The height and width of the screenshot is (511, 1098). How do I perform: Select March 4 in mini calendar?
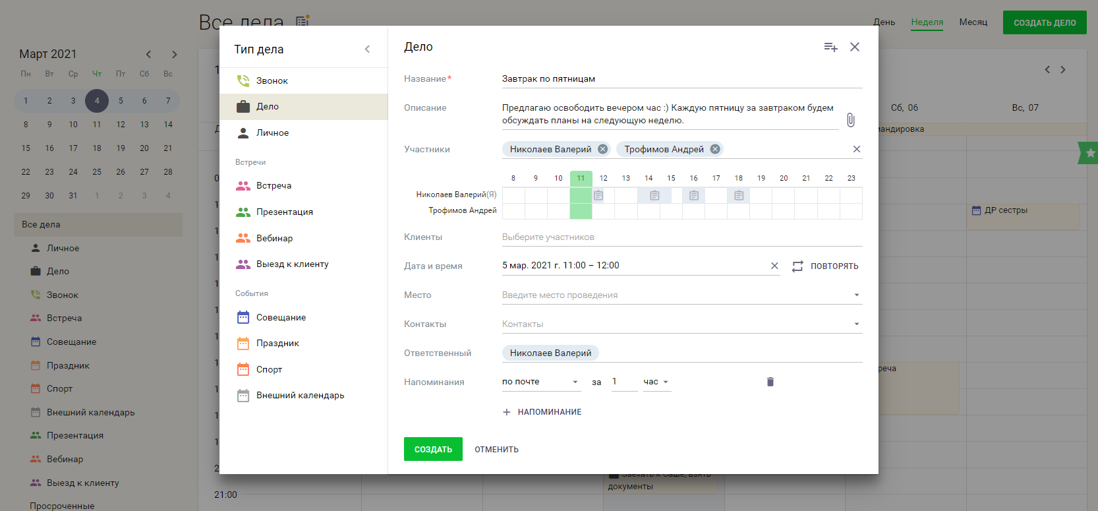click(x=97, y=101)
